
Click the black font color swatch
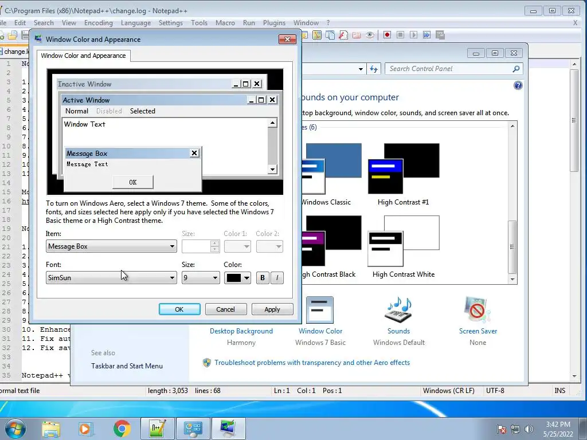click(234, 278)
